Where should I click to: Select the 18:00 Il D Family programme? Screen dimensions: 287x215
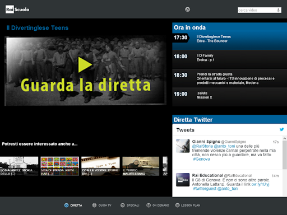[x=229, y=59]
